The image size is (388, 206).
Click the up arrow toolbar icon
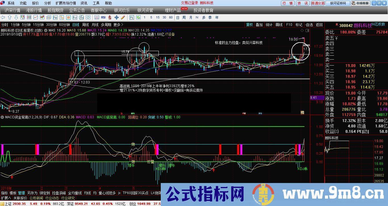coord(10,17)
